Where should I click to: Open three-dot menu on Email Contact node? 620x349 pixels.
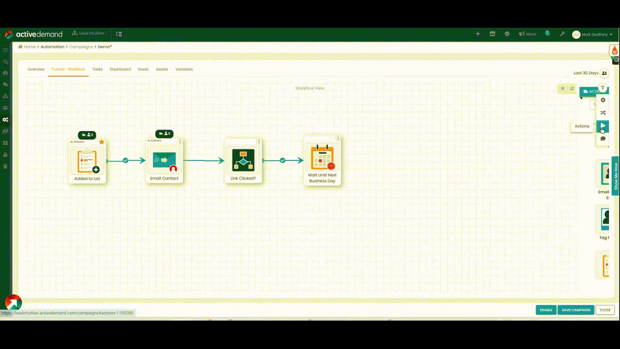180,141
